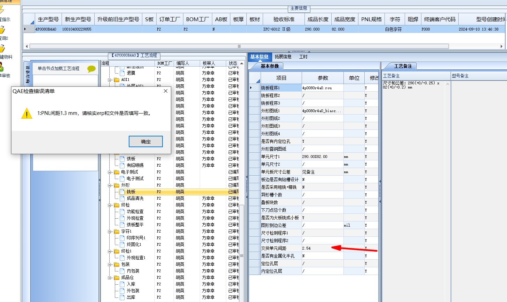
Task: Click the document icon of 退膜
Action: pyautogui.click(x=122, y=73)
